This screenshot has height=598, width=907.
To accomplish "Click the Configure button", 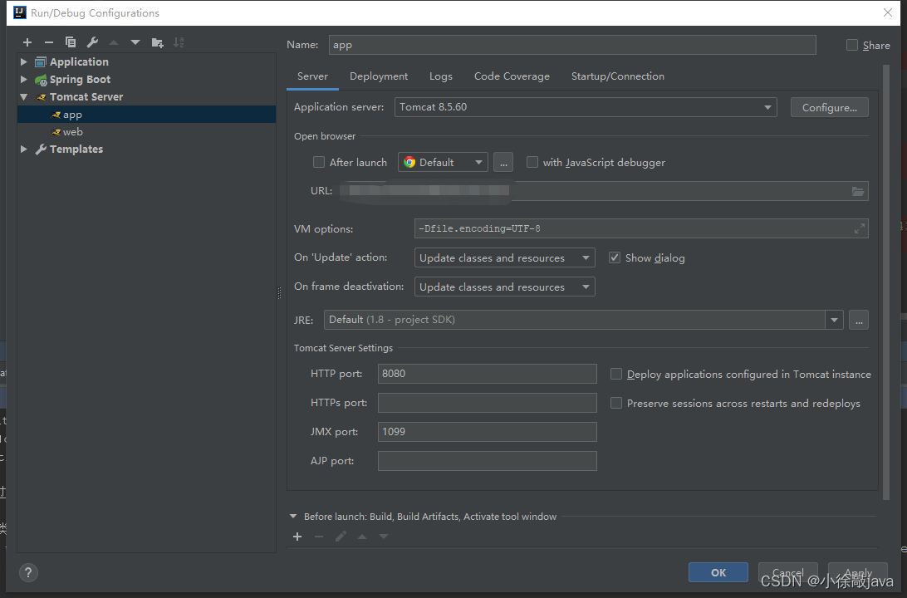I will point(829,107).
